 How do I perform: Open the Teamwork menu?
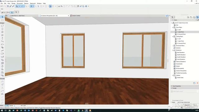[x=33, y=3]
